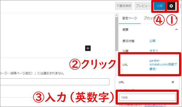Switch to the 固定ページ tab
Image resolution: width=182 pixels, height=107 pixels.
[x=130, y=18]
